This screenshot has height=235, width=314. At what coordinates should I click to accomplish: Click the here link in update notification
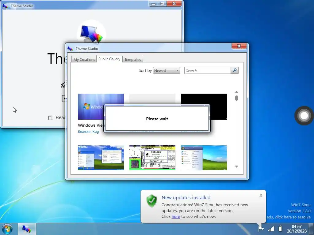click(x=176, y=216)
